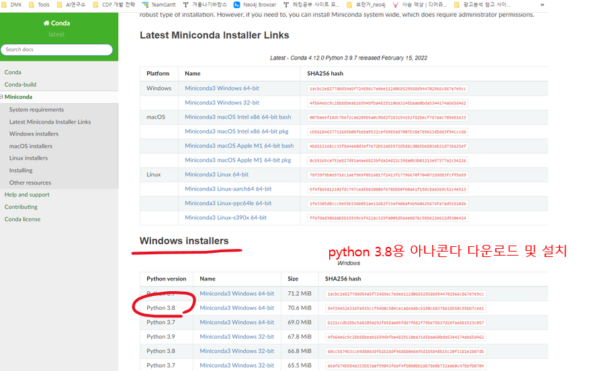Open the TeamGantt bookmark
Image resolution: width=614 pixels, height=371 pixels.
pyautogui.click(x=159, y=5)
